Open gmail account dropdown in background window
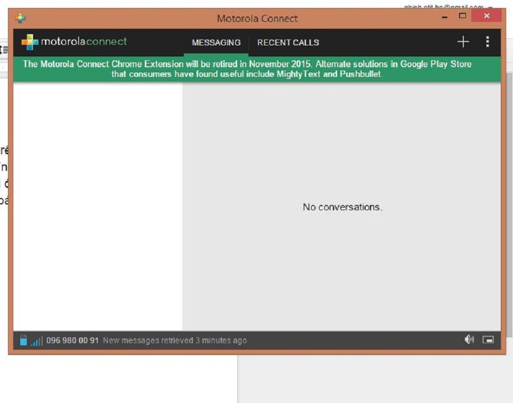This screenshot has height=403, width=513. click(x=490, y=7)
